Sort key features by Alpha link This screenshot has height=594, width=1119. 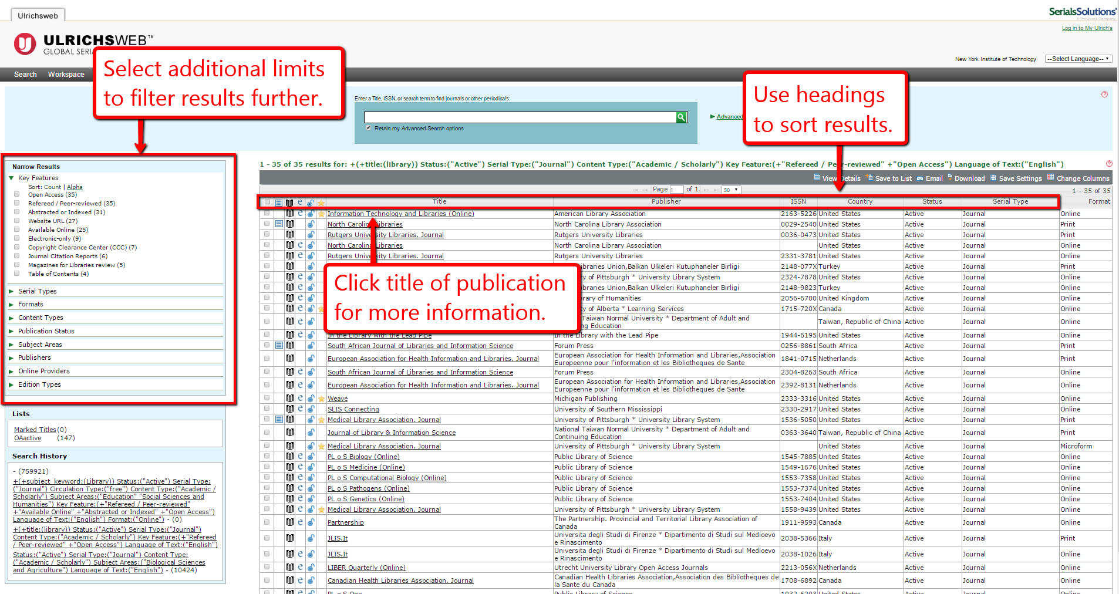pos(75,187)
